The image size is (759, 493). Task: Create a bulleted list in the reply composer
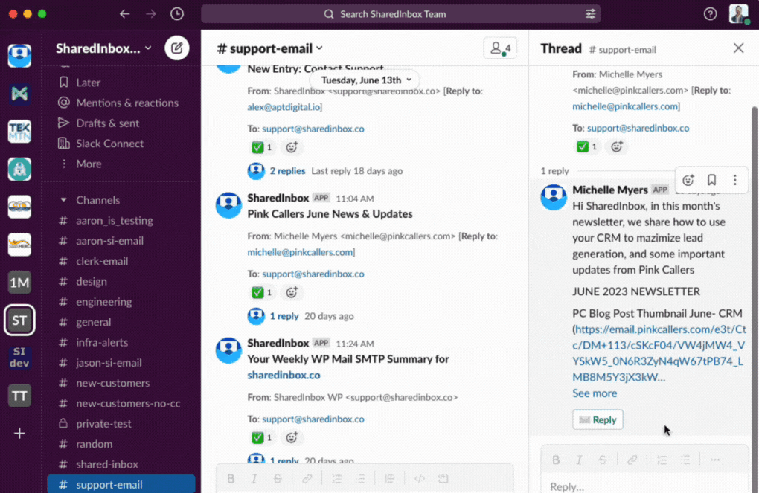pos(685,460)
